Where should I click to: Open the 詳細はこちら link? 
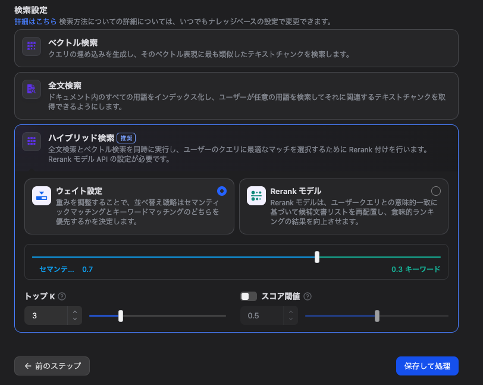(35, 21)
